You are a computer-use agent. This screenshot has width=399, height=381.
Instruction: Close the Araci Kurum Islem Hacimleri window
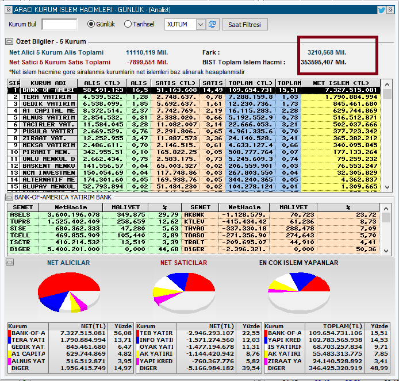tap(390, 10)
